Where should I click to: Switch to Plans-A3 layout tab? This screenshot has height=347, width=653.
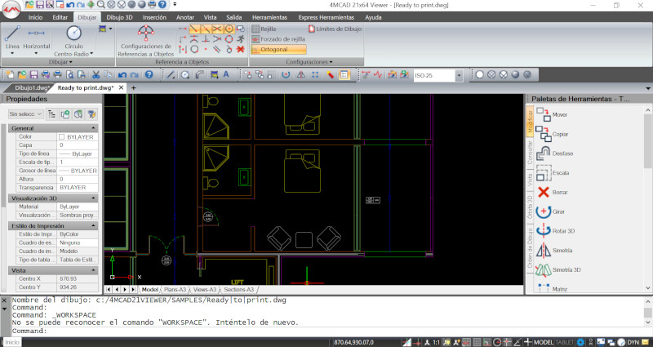175,289
